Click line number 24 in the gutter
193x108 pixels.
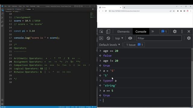click(10, 62)
